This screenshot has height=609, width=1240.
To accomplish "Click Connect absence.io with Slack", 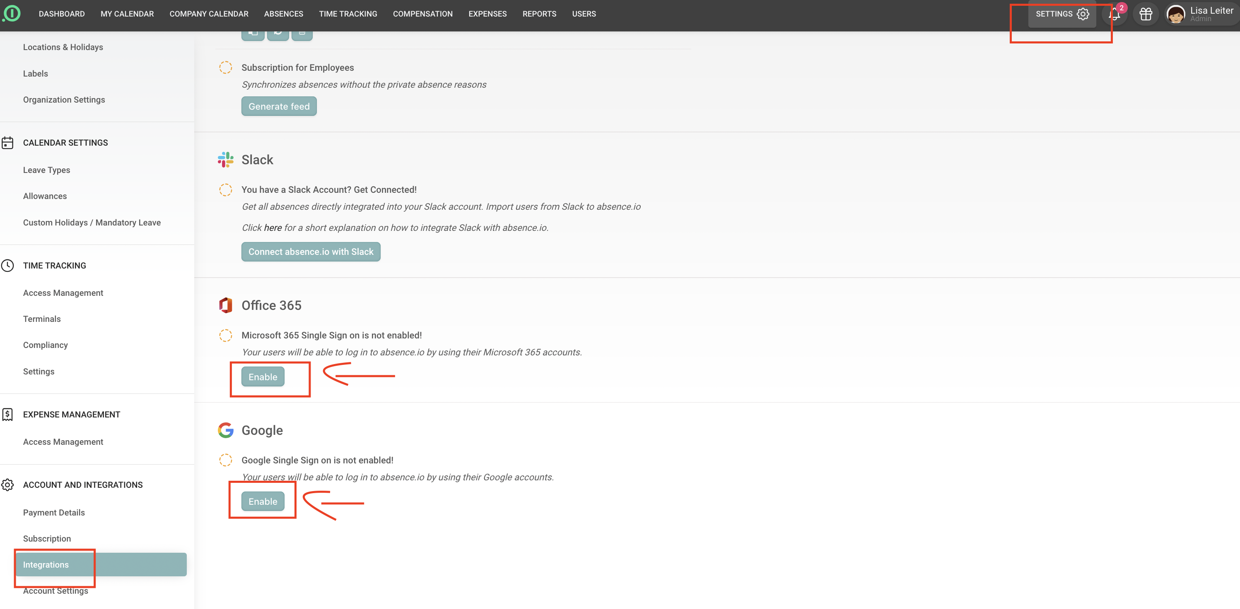I will [311, 252].
